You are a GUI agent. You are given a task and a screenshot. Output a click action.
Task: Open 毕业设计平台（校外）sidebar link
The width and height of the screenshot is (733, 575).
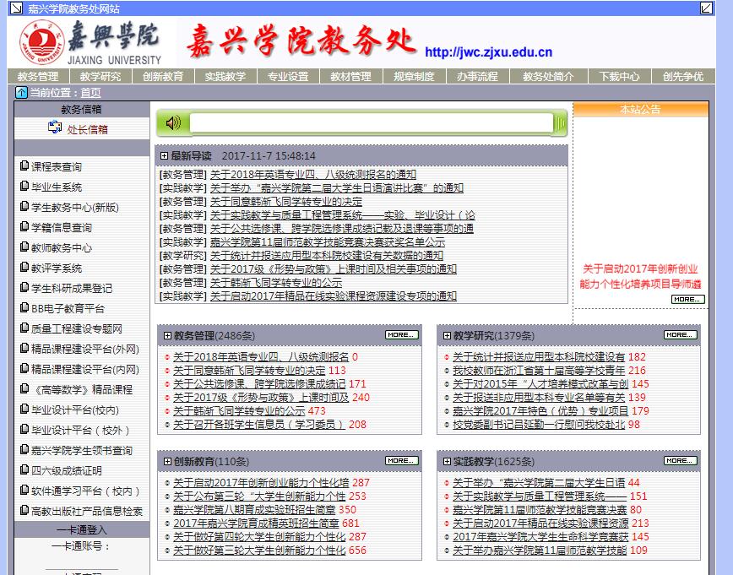pyautogui.click(x=80, y=430)
